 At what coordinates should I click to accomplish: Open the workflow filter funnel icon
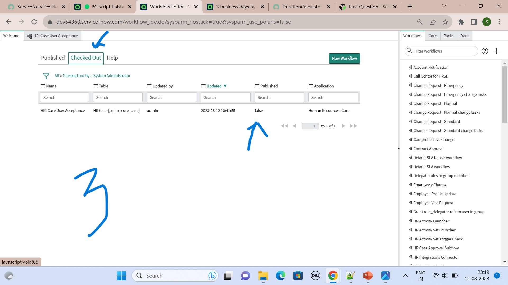[46, 76]
